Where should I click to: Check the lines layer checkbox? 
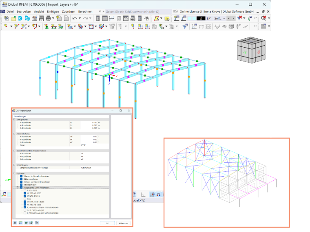coord(25,199)
